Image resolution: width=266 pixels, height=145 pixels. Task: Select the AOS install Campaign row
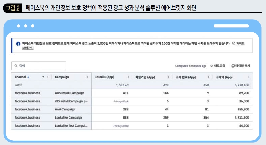pos(132,93)
